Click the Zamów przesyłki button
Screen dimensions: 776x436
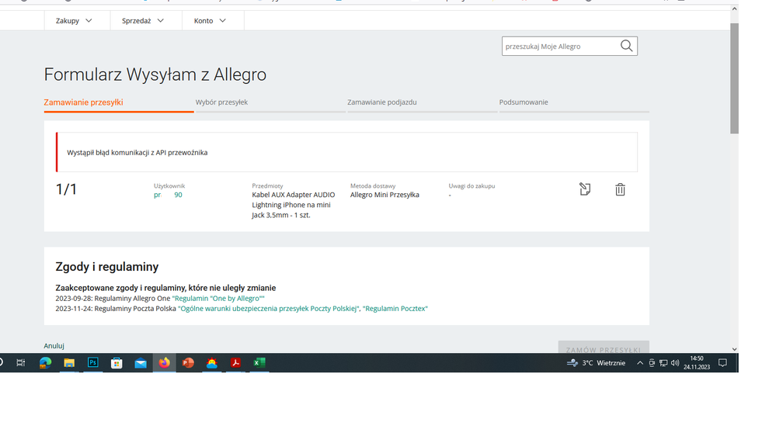pos(604,347)
